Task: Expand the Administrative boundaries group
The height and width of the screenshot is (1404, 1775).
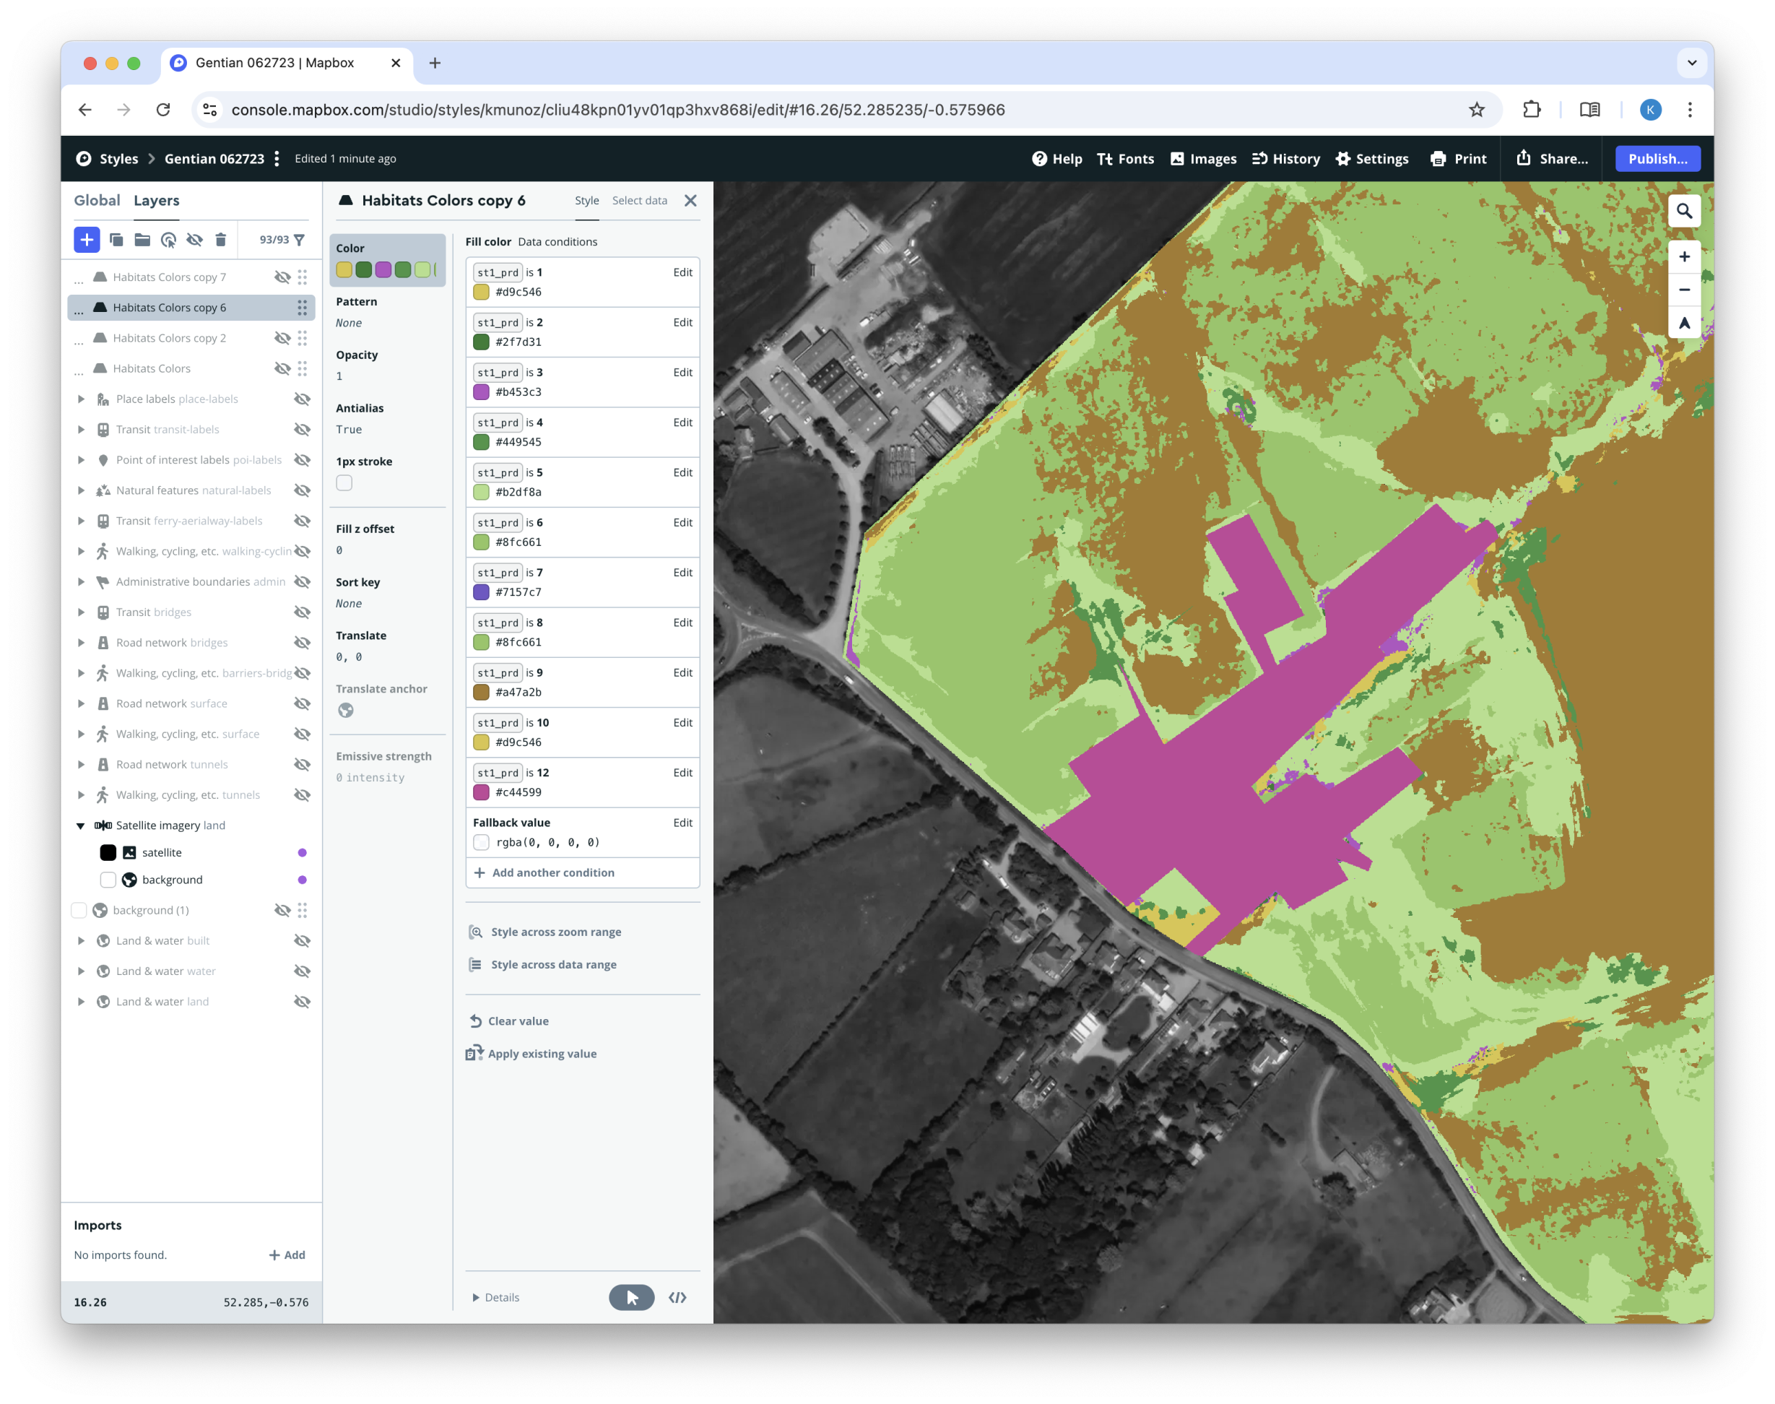Action: click(81, 581)
